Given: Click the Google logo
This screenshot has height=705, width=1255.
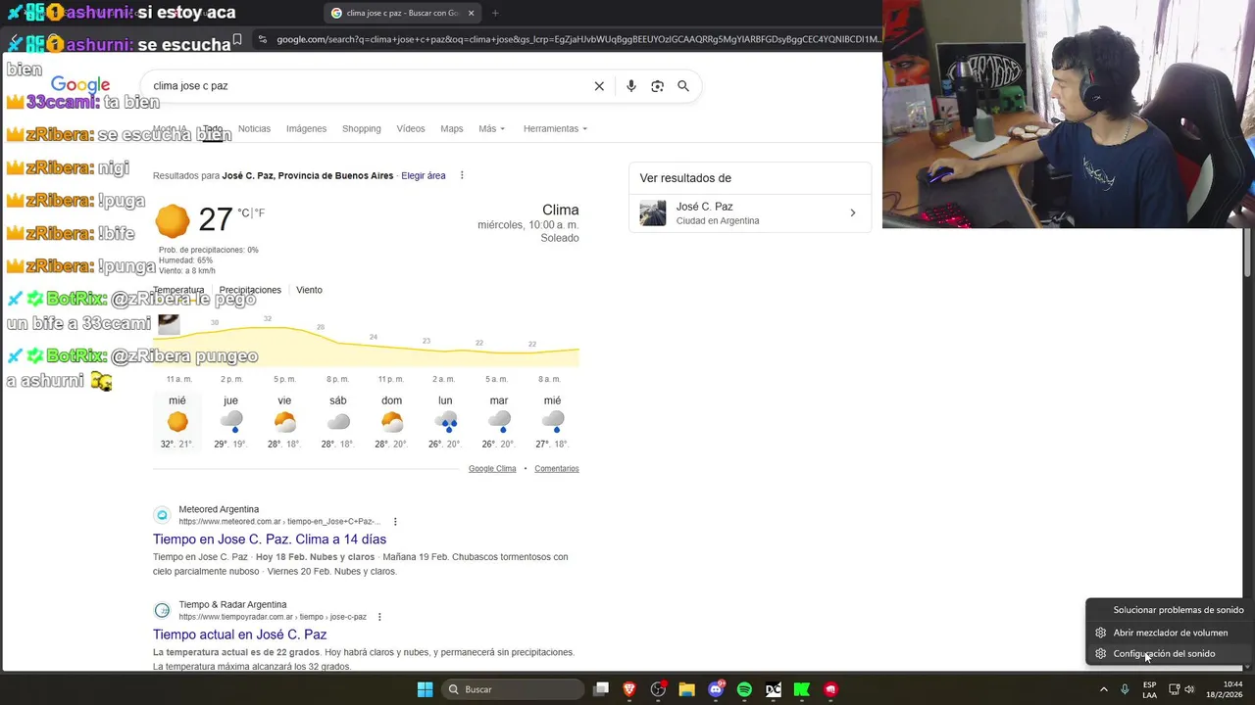Looking at the screenshot, I should point(80,86).
